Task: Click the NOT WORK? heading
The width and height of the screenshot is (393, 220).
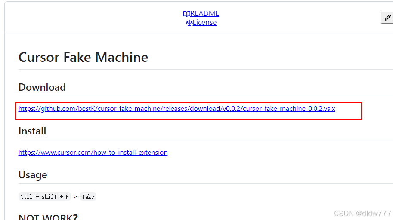Action: pyautogui.click(x=48, y=217)
